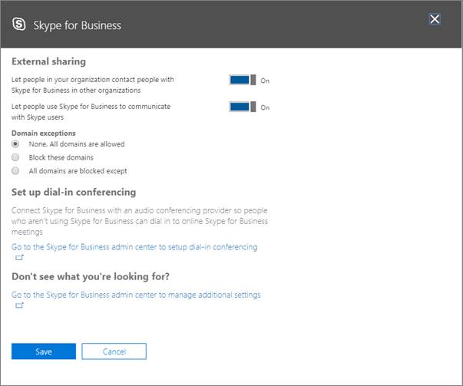Click the 'Skype for Business' title text

tap(77, 25)
